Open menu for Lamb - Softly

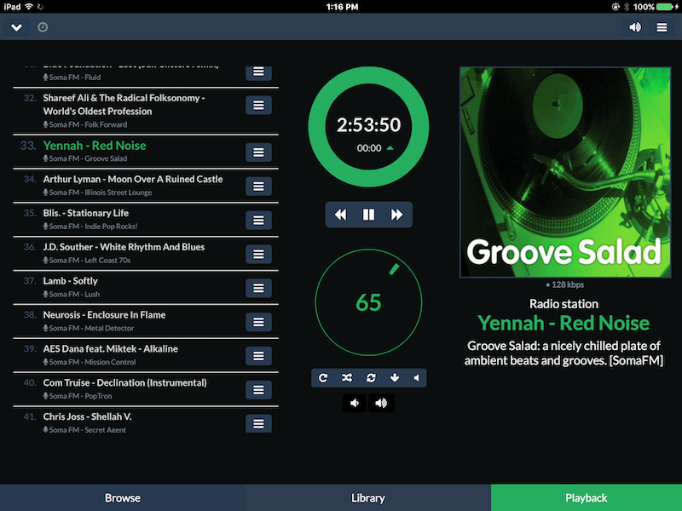(258, 288)
